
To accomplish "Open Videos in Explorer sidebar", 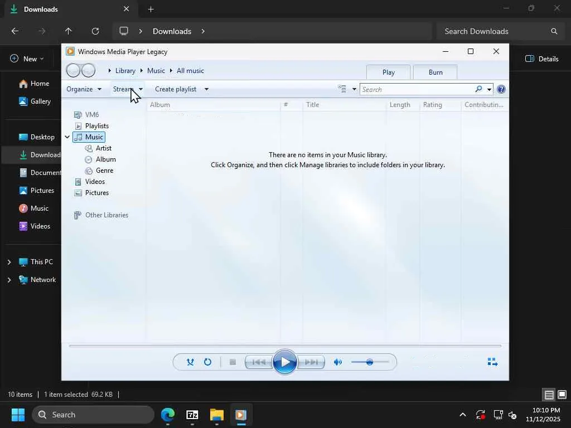I will click(35, 226).
